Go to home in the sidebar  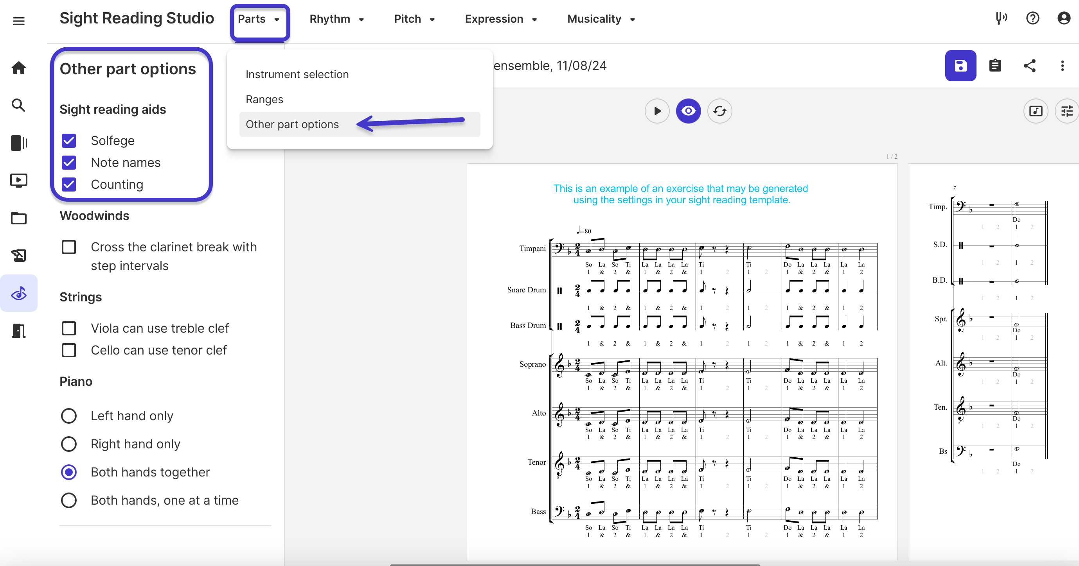click(x=19, y=68)
